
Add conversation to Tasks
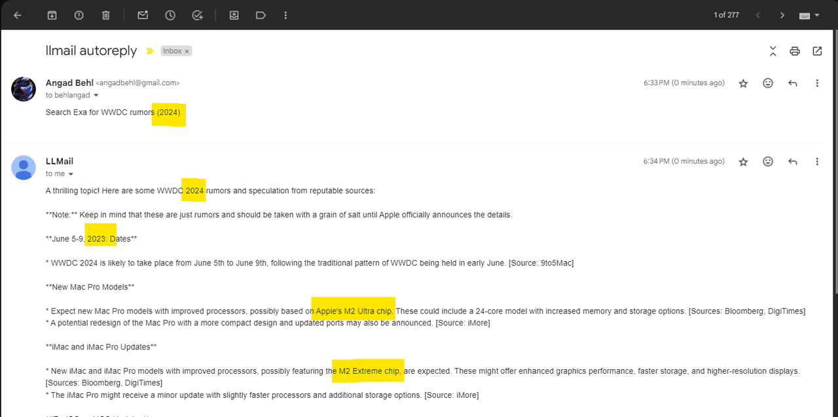click(198, 15)
